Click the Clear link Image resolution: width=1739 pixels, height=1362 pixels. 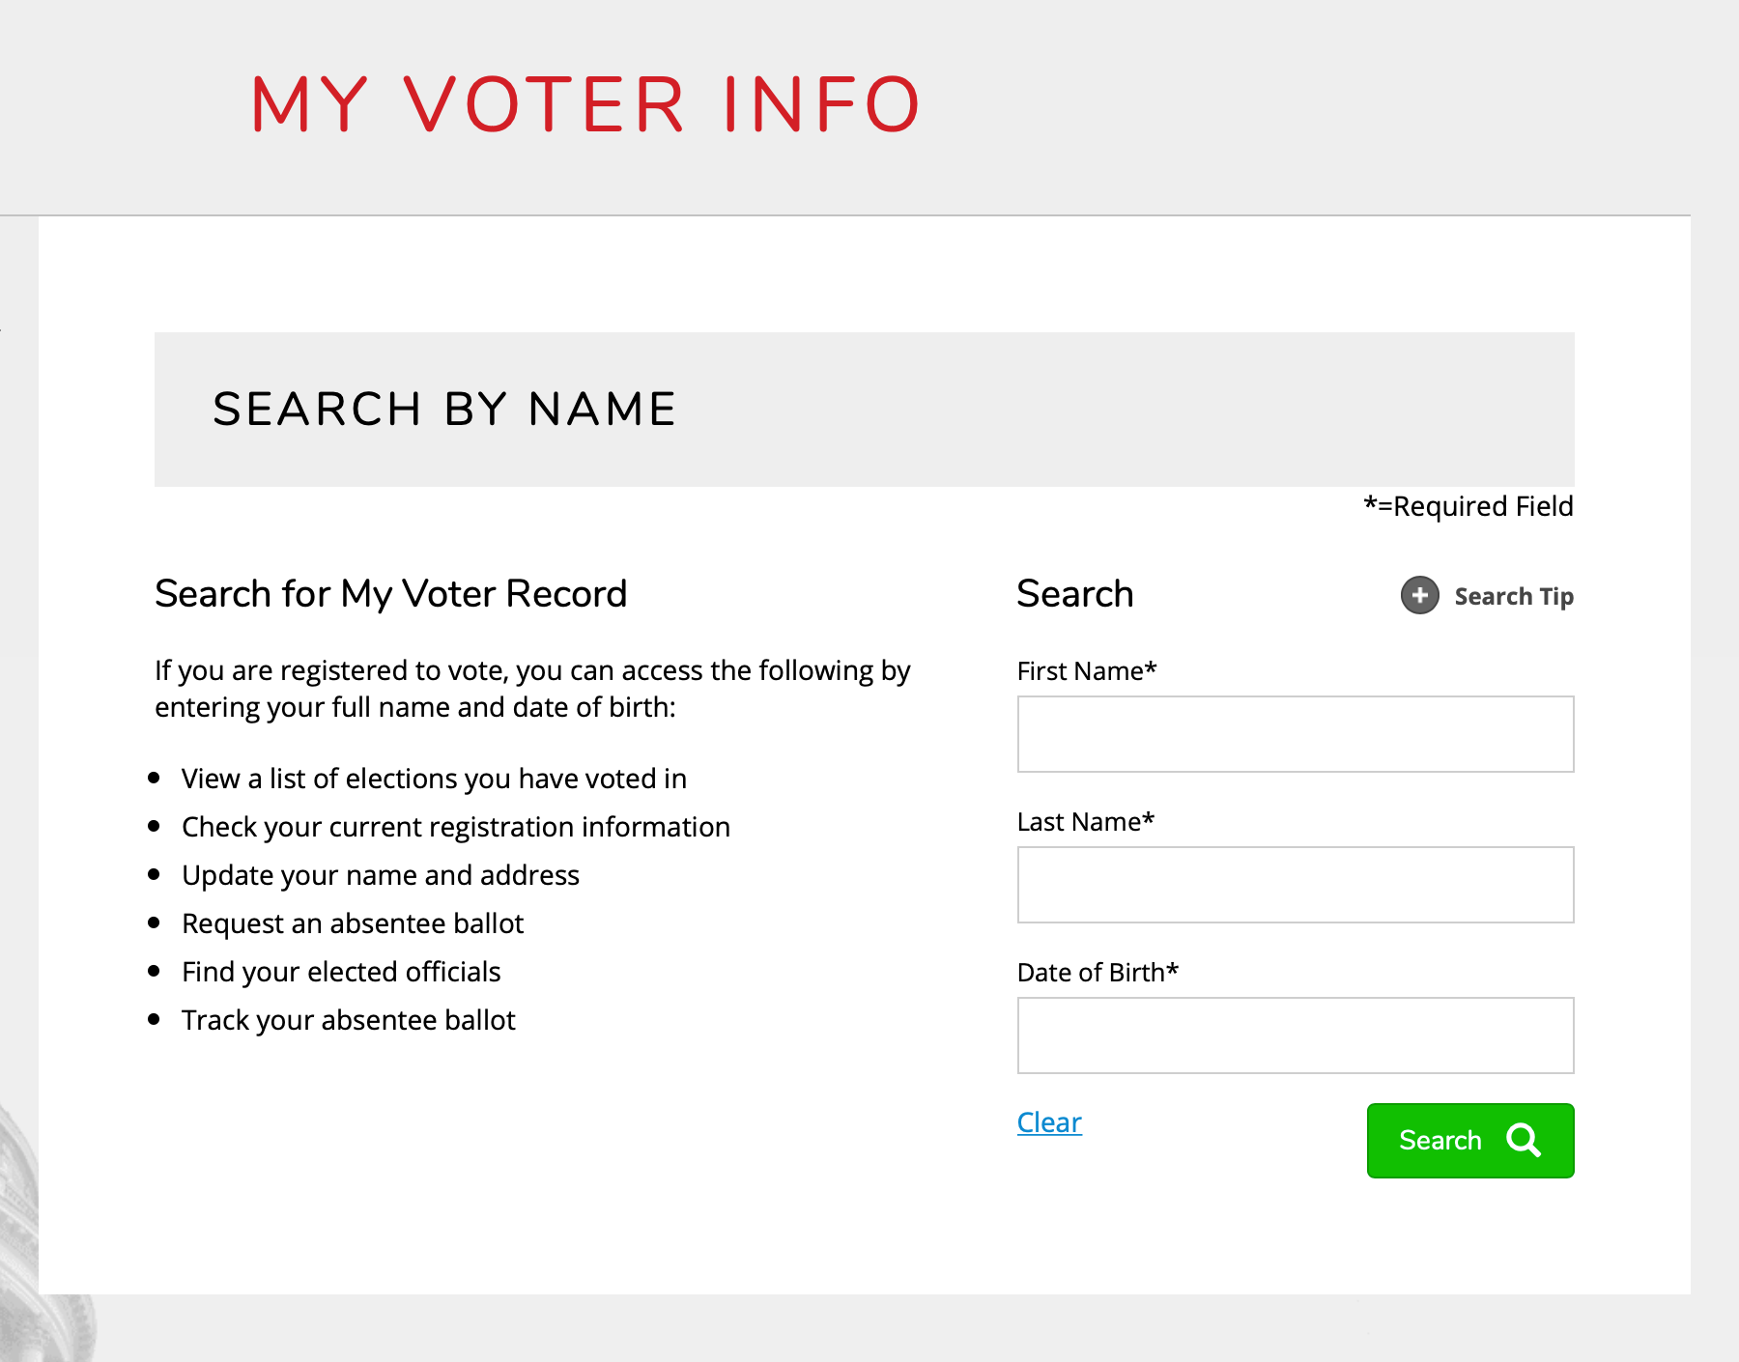point(1048,1122)
